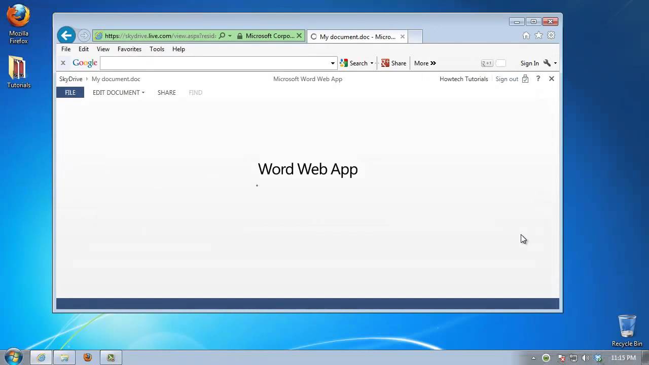Open Word Web App help question mark
Image resolution: width=649 pixels, height=365 pixels.
538,79
